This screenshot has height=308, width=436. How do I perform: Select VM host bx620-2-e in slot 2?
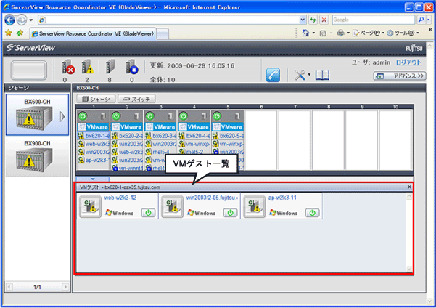pyautogui.click(x=127, y=136)
